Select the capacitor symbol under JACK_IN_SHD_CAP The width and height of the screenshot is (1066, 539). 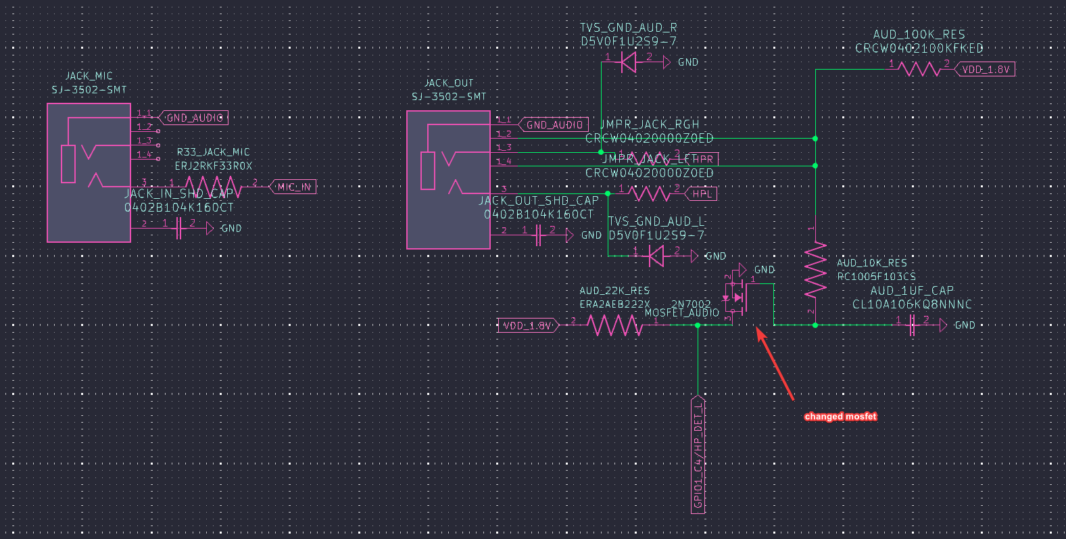(x=178, y=229)
